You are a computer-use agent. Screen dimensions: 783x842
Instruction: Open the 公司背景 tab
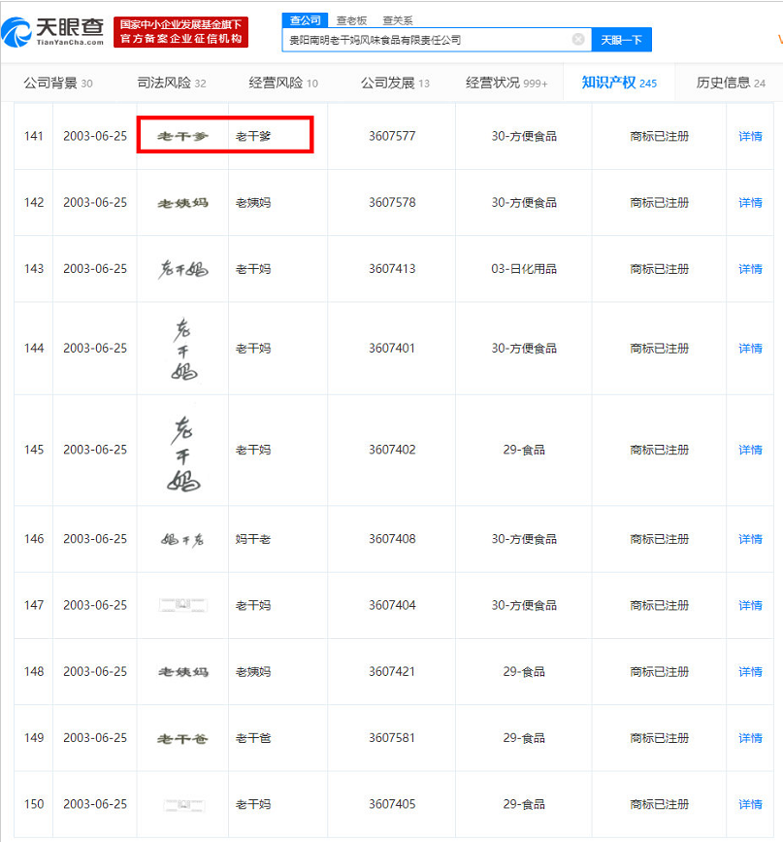tap(57, 83)
